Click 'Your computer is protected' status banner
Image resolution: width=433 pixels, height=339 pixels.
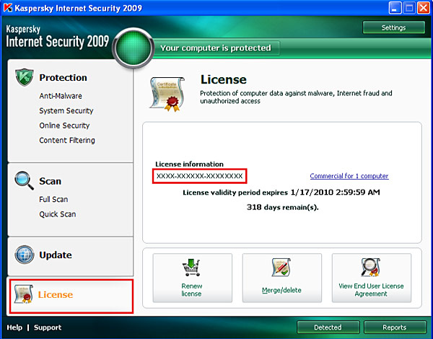tap(216, 48)
